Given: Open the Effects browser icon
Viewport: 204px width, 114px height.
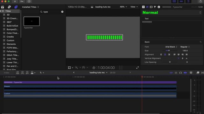Looking at the screenshot, I should tap(198, 73).
